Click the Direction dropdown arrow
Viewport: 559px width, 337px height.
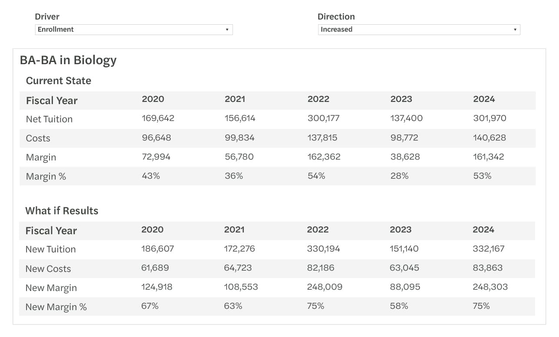514,29
